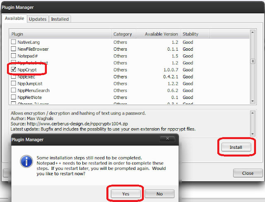Click the plugin list scroll up arrow
The height and width of the screenshot is (202, 265).
(x=253, y=32)
